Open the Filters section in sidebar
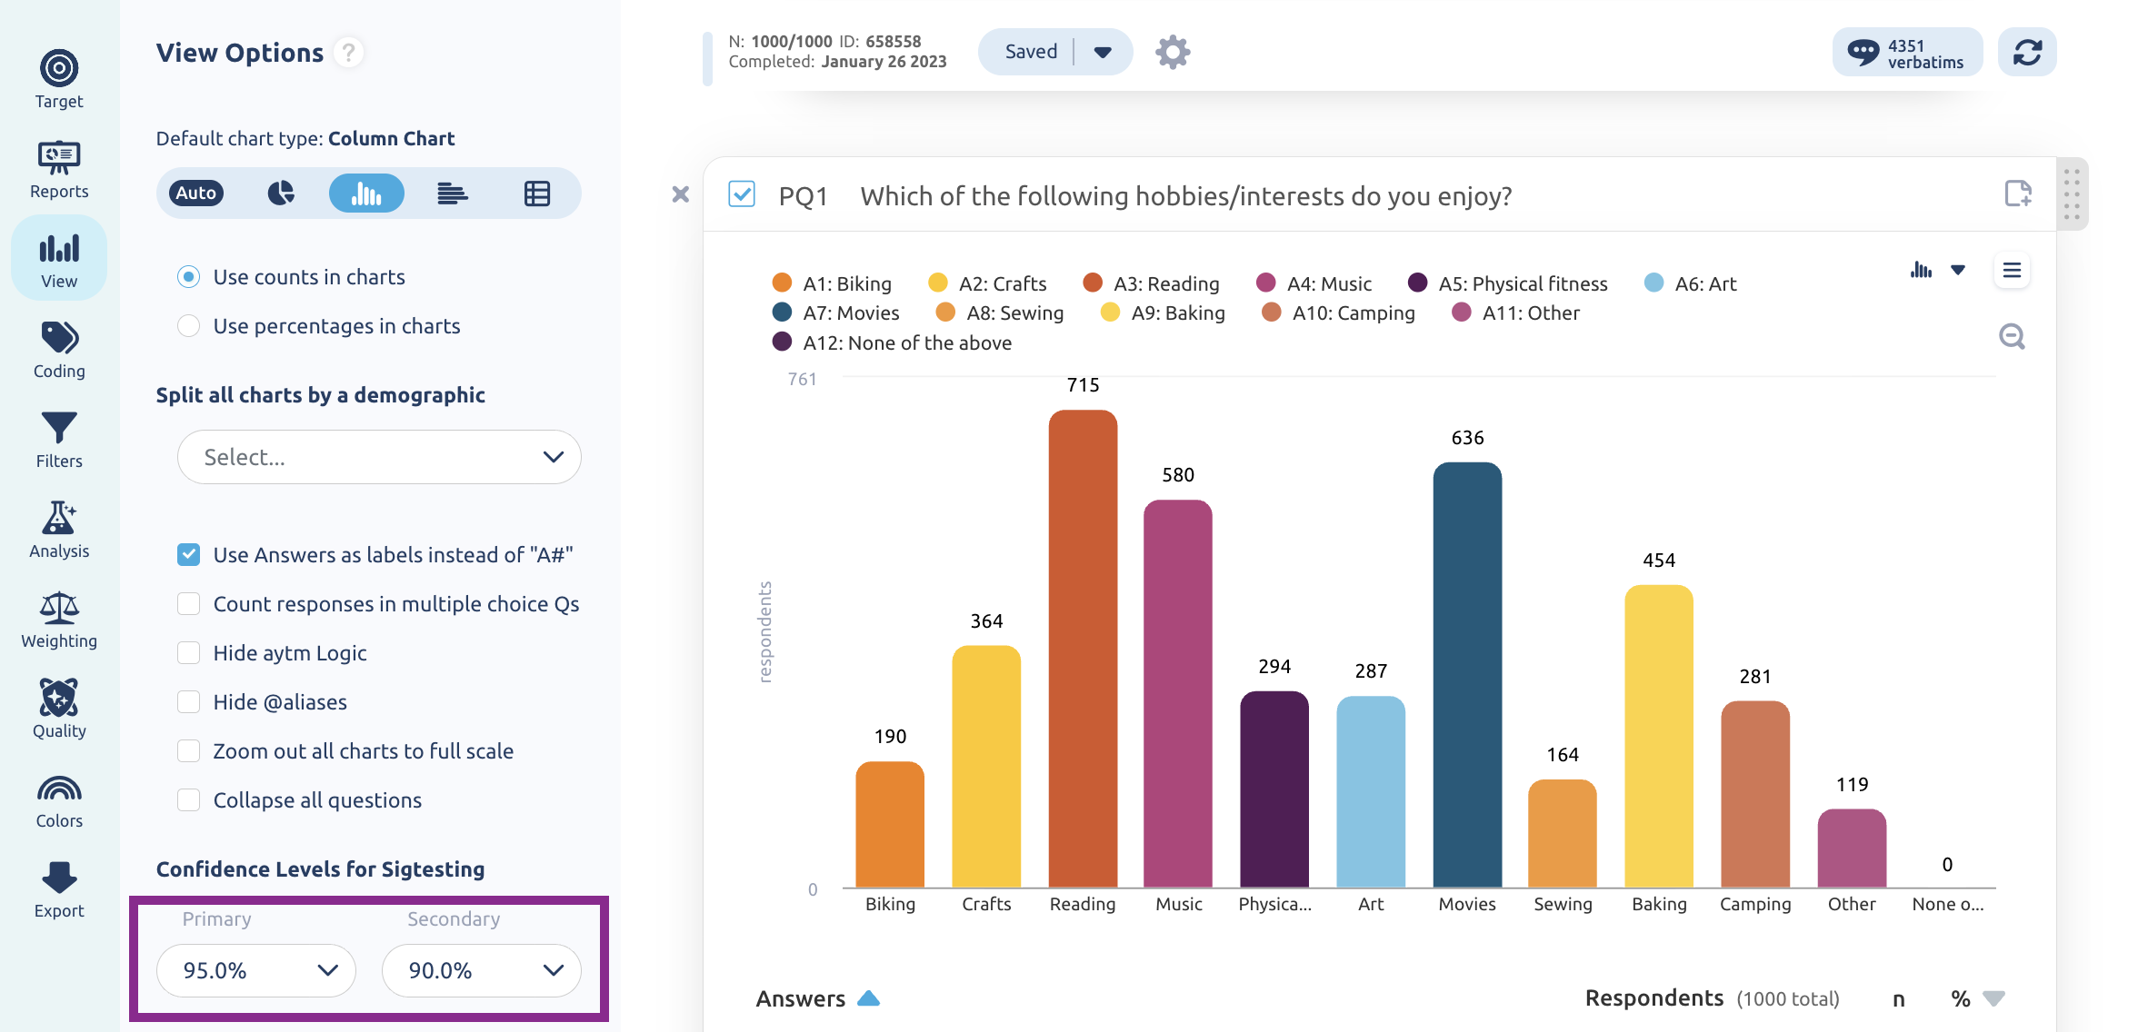Screen dimensions: 2138x1032 point(59,440)
